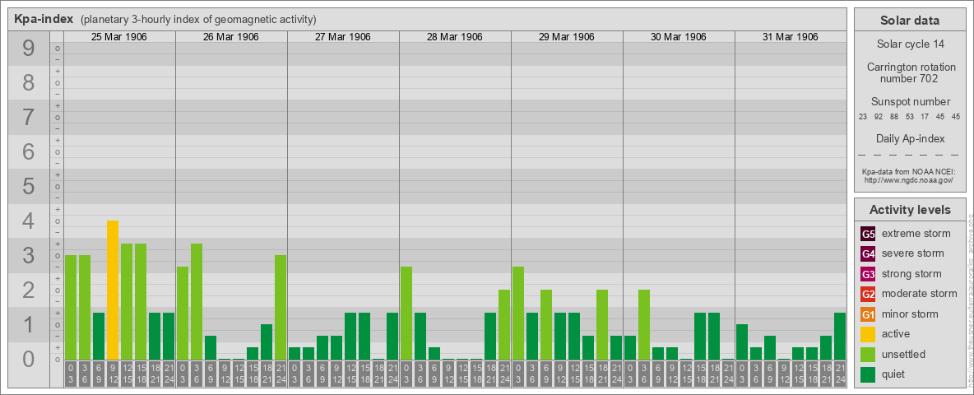
Task: Click the sunspot value 17
Action: (x=925, y=116)
